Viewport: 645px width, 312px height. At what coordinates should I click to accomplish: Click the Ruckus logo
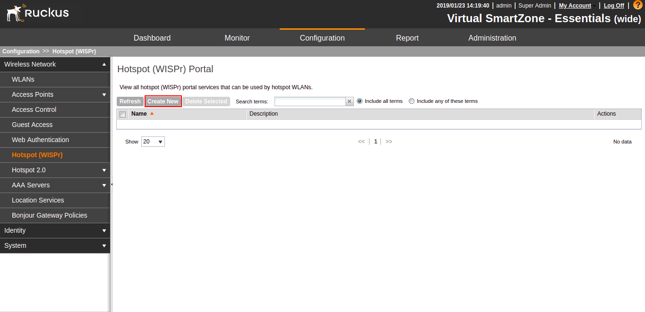38,13
